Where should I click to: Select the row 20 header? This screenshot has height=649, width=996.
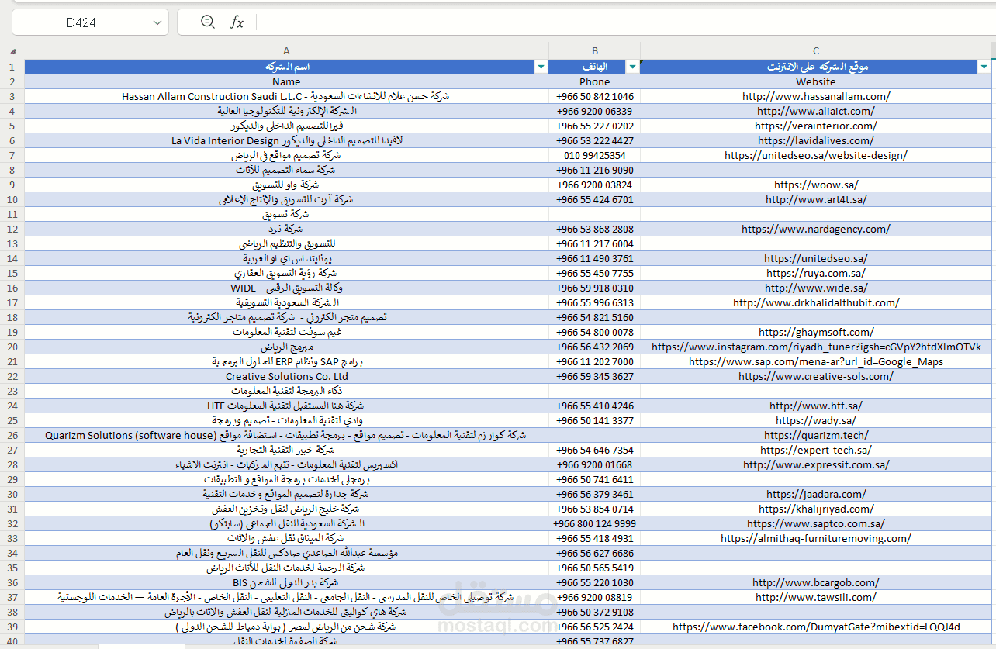pos(12,347)
